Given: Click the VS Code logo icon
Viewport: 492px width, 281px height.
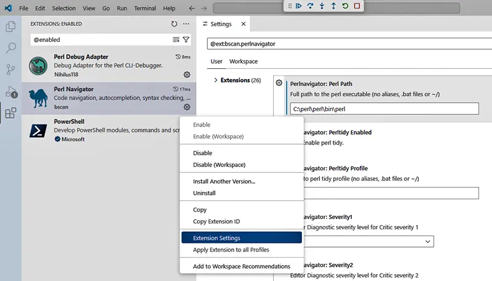Looking at the screenshot, I should click(8, 8).
